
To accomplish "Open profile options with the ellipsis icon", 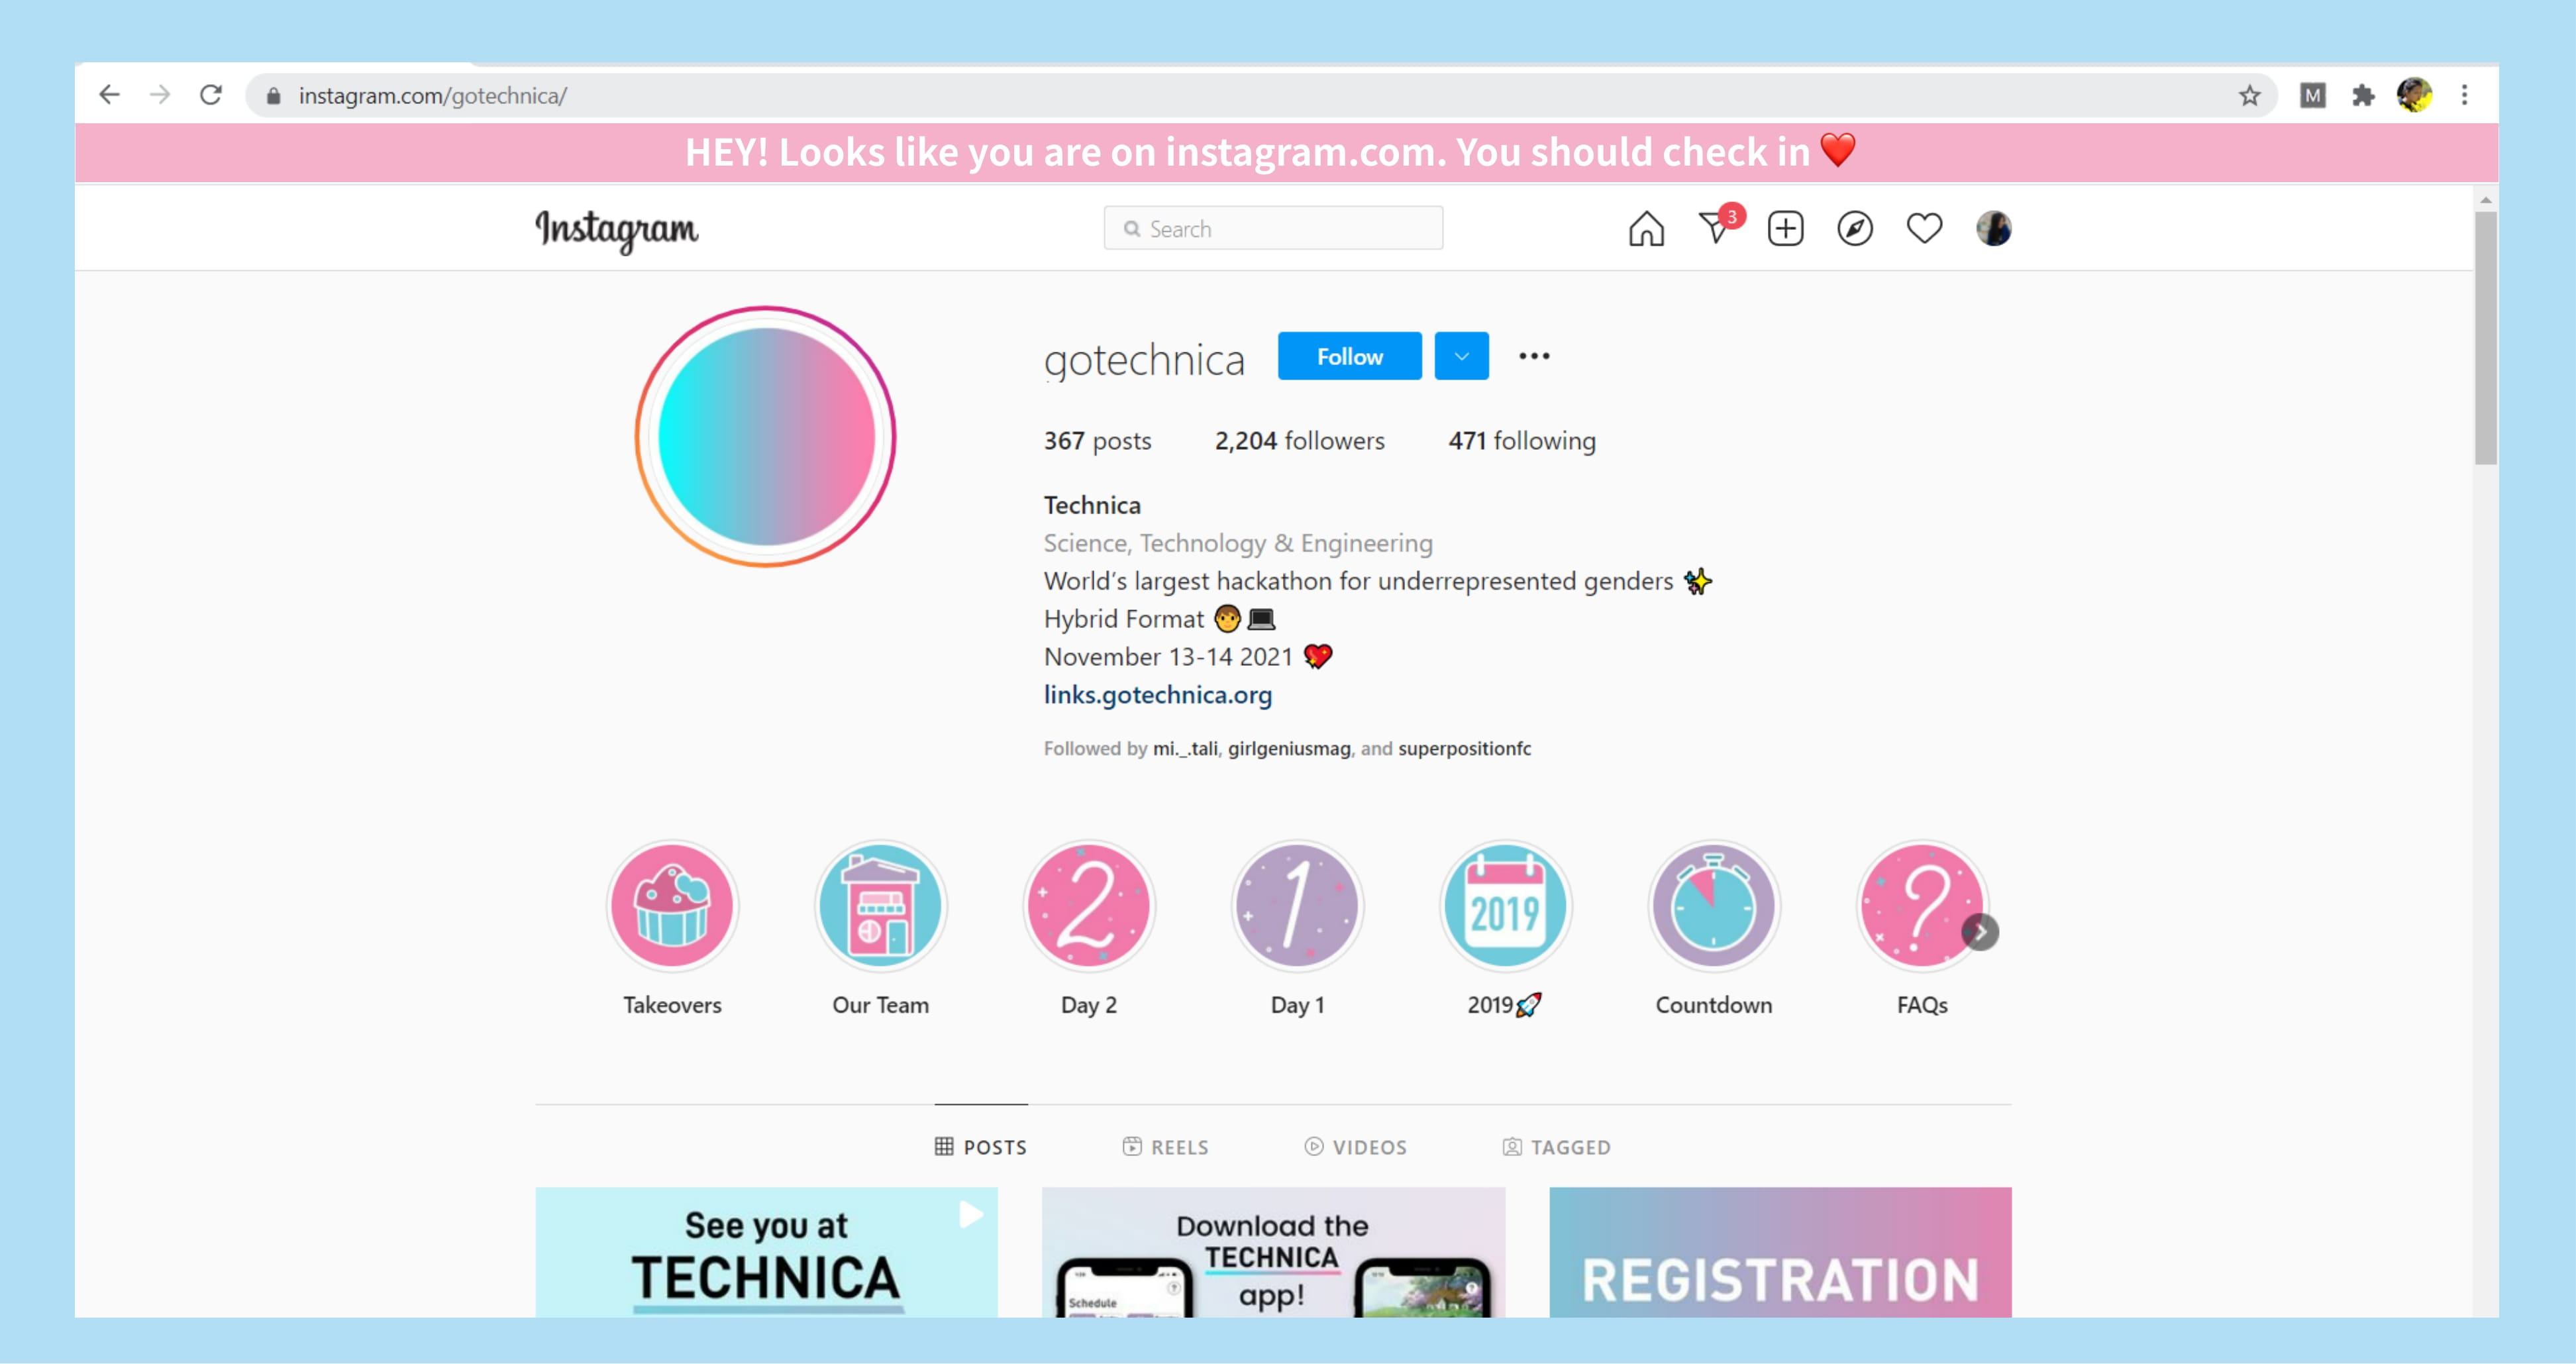I will coord(1534,355).
